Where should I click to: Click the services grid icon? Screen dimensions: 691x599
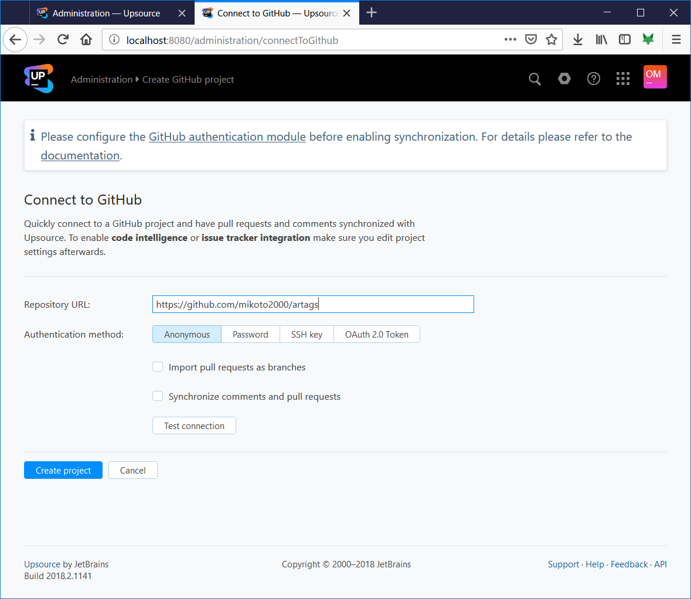click(623, 78)
